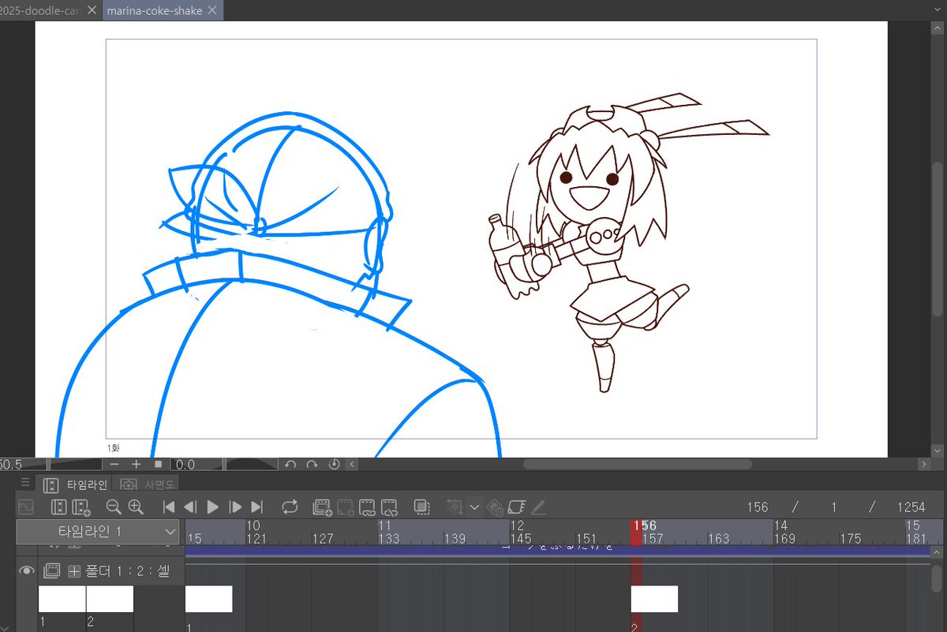
Task: Click the specify cels icon
Action: (345, 507)
